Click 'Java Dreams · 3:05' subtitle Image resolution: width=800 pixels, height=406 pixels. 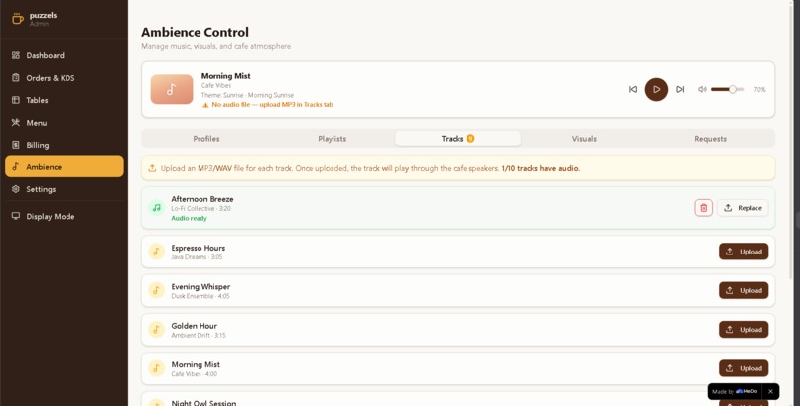pos(197,257)
